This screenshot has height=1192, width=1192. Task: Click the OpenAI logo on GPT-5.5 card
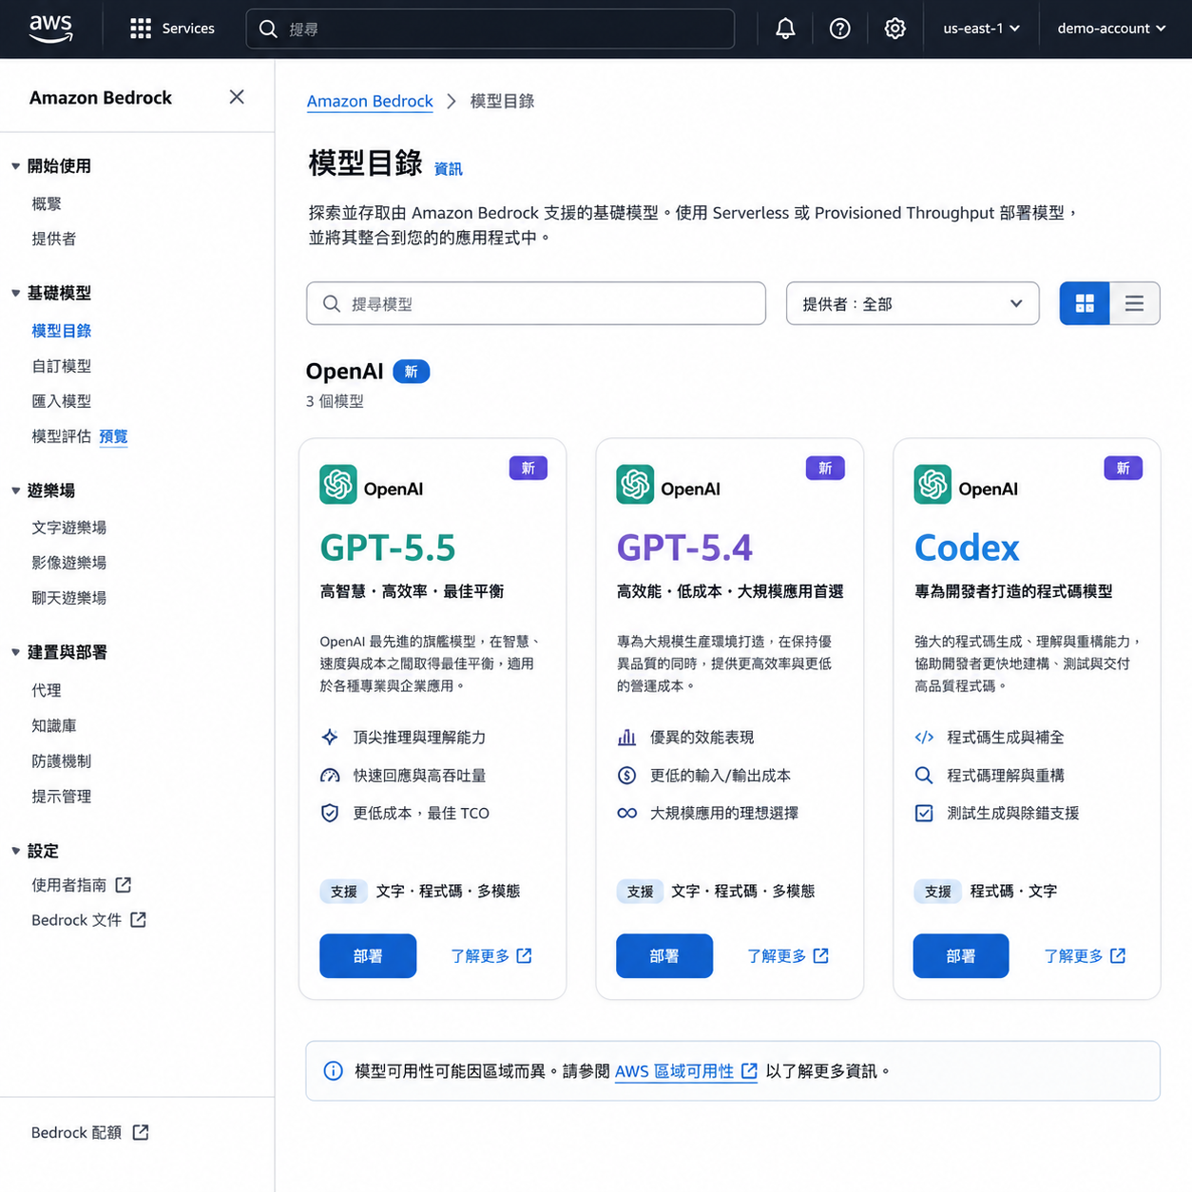point(337,484)
